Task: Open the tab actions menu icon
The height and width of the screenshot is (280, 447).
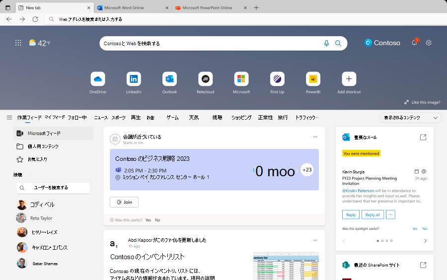Action: point(8,7)
